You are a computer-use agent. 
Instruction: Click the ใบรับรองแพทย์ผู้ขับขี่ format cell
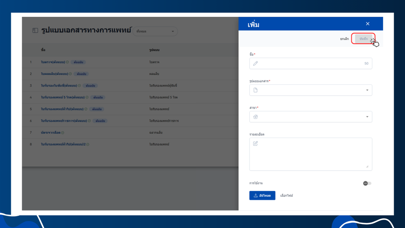tap(163, 86)
